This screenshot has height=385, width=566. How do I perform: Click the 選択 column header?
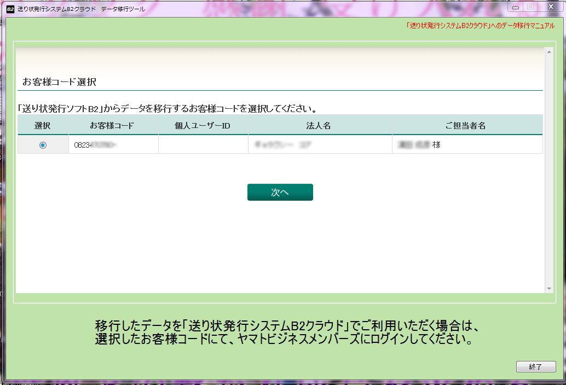tap(43, 125)
